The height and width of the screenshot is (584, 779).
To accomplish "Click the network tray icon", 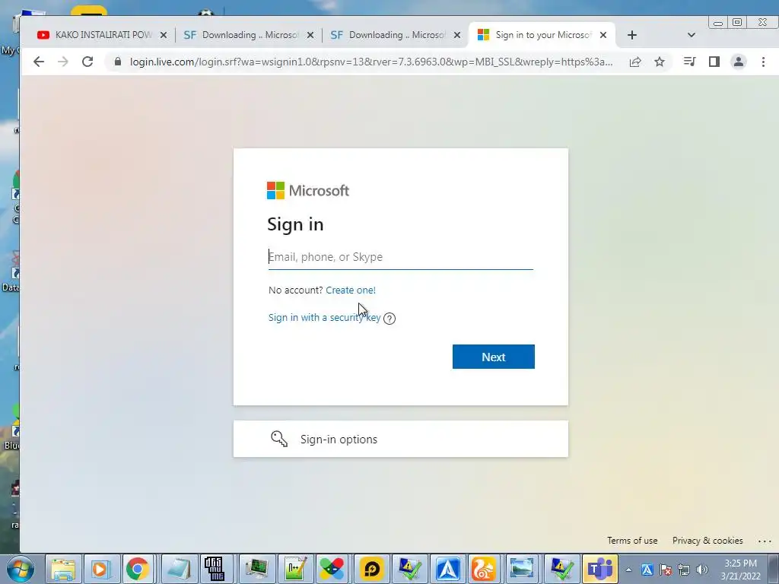I will click(x=684, y=570).
